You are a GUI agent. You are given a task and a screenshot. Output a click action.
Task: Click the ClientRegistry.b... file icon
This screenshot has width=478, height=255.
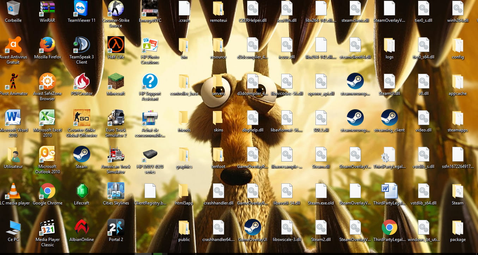tap(150, 191)
